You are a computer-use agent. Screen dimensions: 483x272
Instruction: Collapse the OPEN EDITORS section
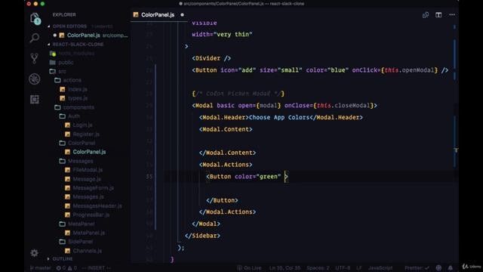69,26
